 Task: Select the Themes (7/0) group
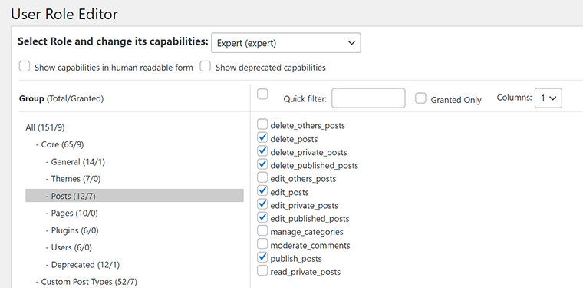73,179
